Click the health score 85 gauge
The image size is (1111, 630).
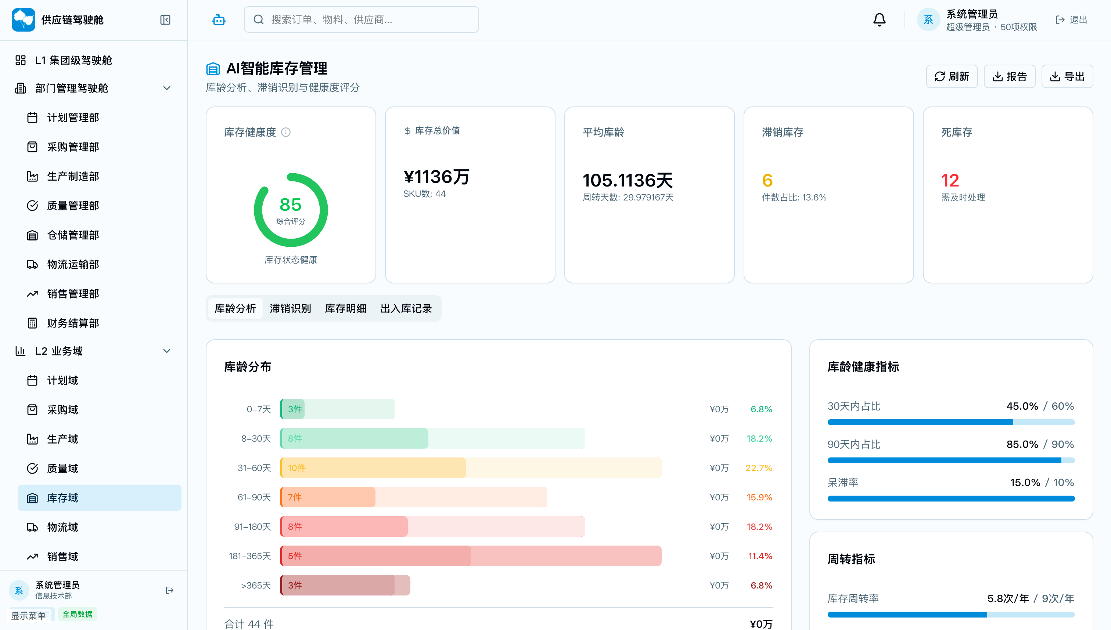click(291, 210)
